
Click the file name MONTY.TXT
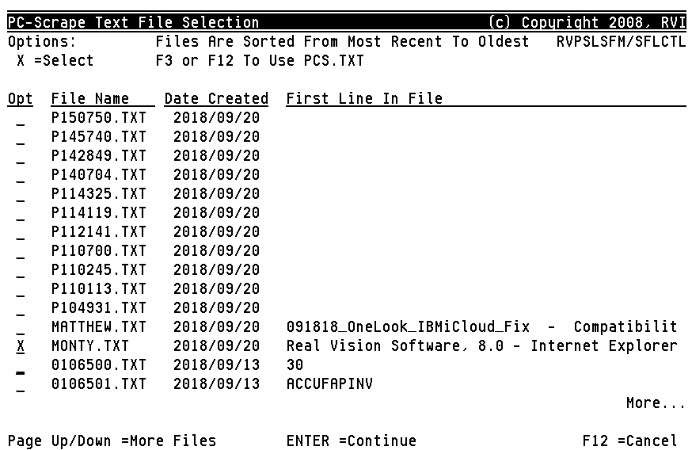90,345
